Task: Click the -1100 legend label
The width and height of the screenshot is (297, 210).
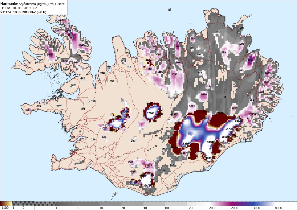Action: pyautogui.click(x=4, y=208)
